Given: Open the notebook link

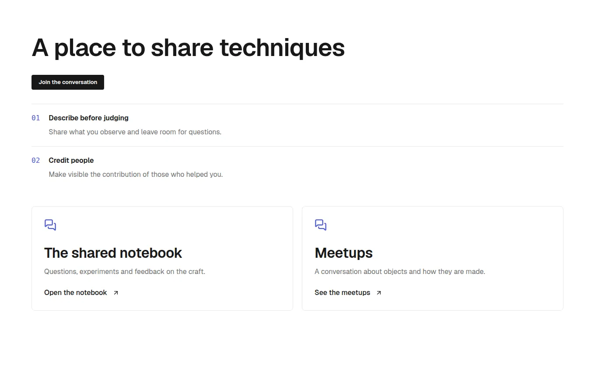Looking at the screenshot, I should pyautogui.click(x=81, y=293).
